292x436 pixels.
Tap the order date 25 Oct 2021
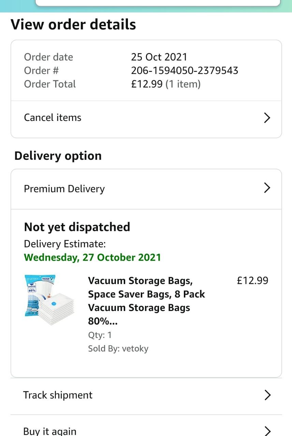[159, 57]
